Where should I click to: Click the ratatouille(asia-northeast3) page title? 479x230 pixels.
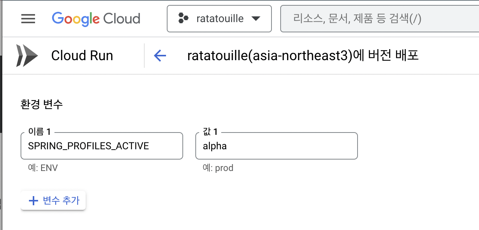pyautogui.click(x=303, y=56)
